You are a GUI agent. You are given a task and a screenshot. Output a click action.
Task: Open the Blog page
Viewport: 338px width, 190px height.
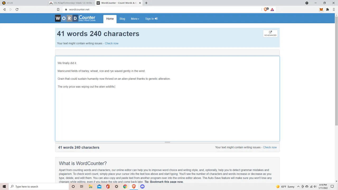pos(122,19)
